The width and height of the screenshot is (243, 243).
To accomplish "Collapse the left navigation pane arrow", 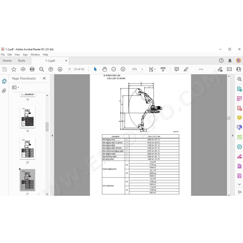I will point(52,135).
